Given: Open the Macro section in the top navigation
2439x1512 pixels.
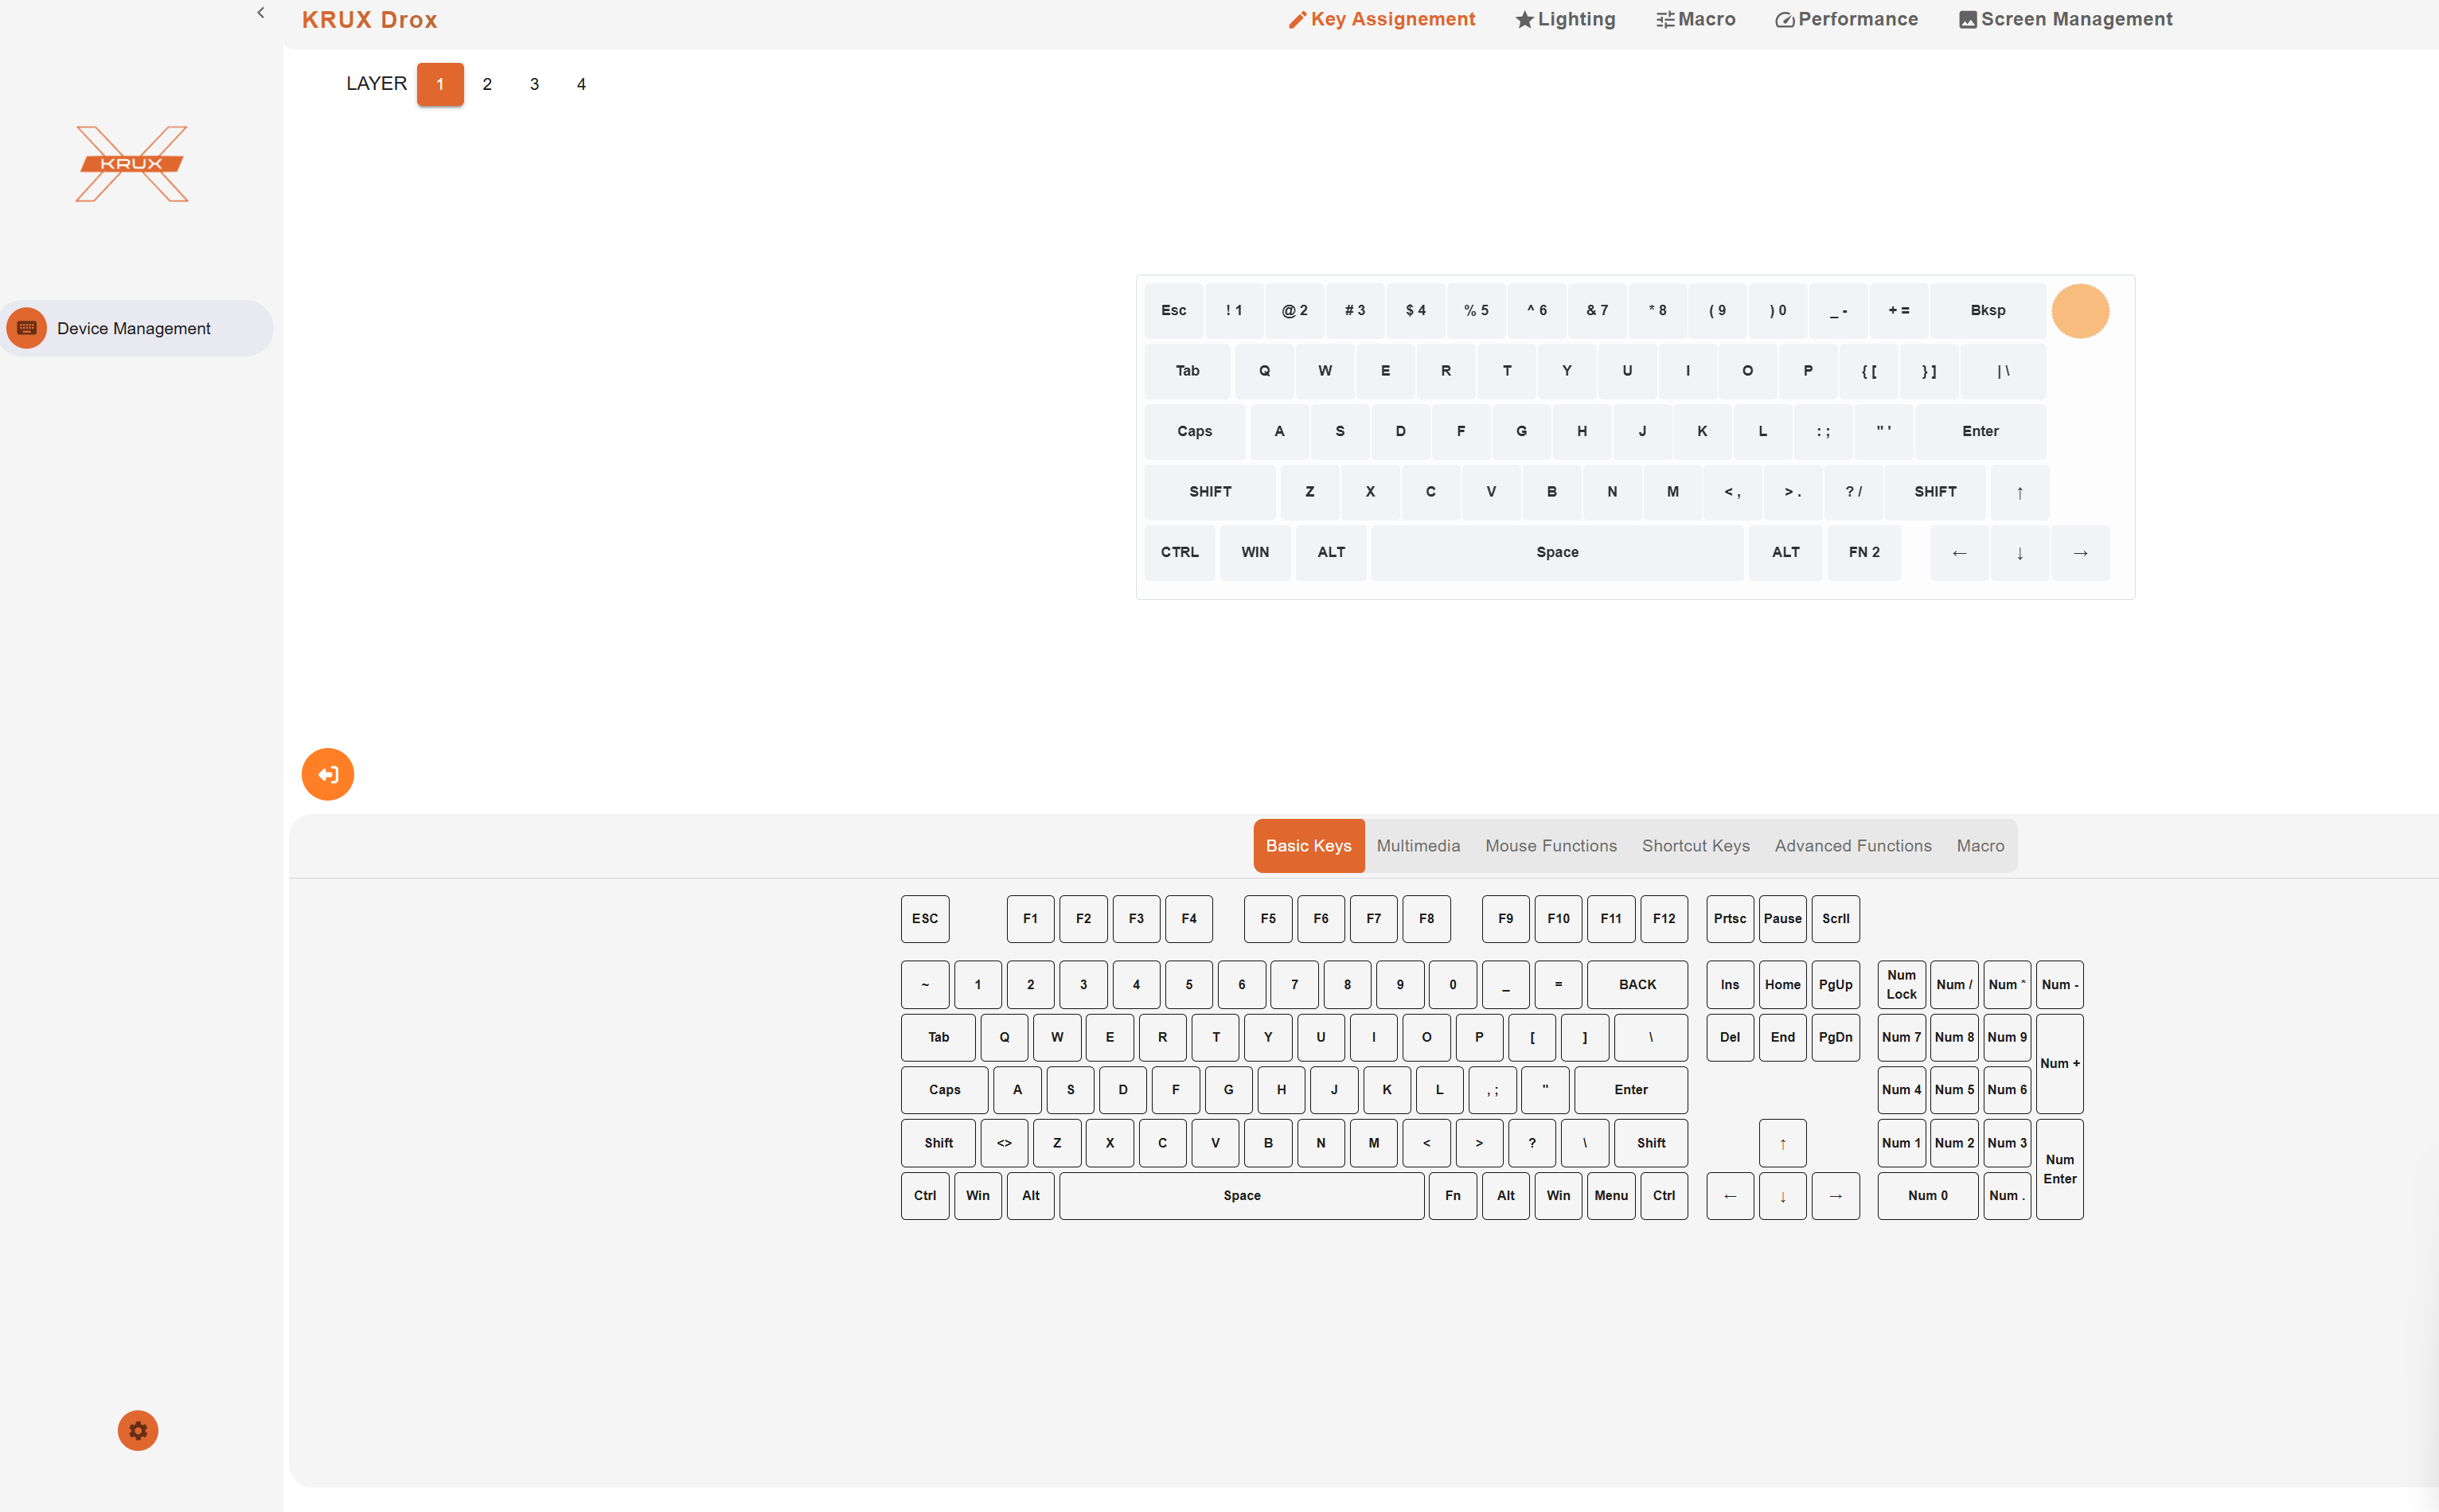Looking at the screenshot, I should click(1696, 19).
